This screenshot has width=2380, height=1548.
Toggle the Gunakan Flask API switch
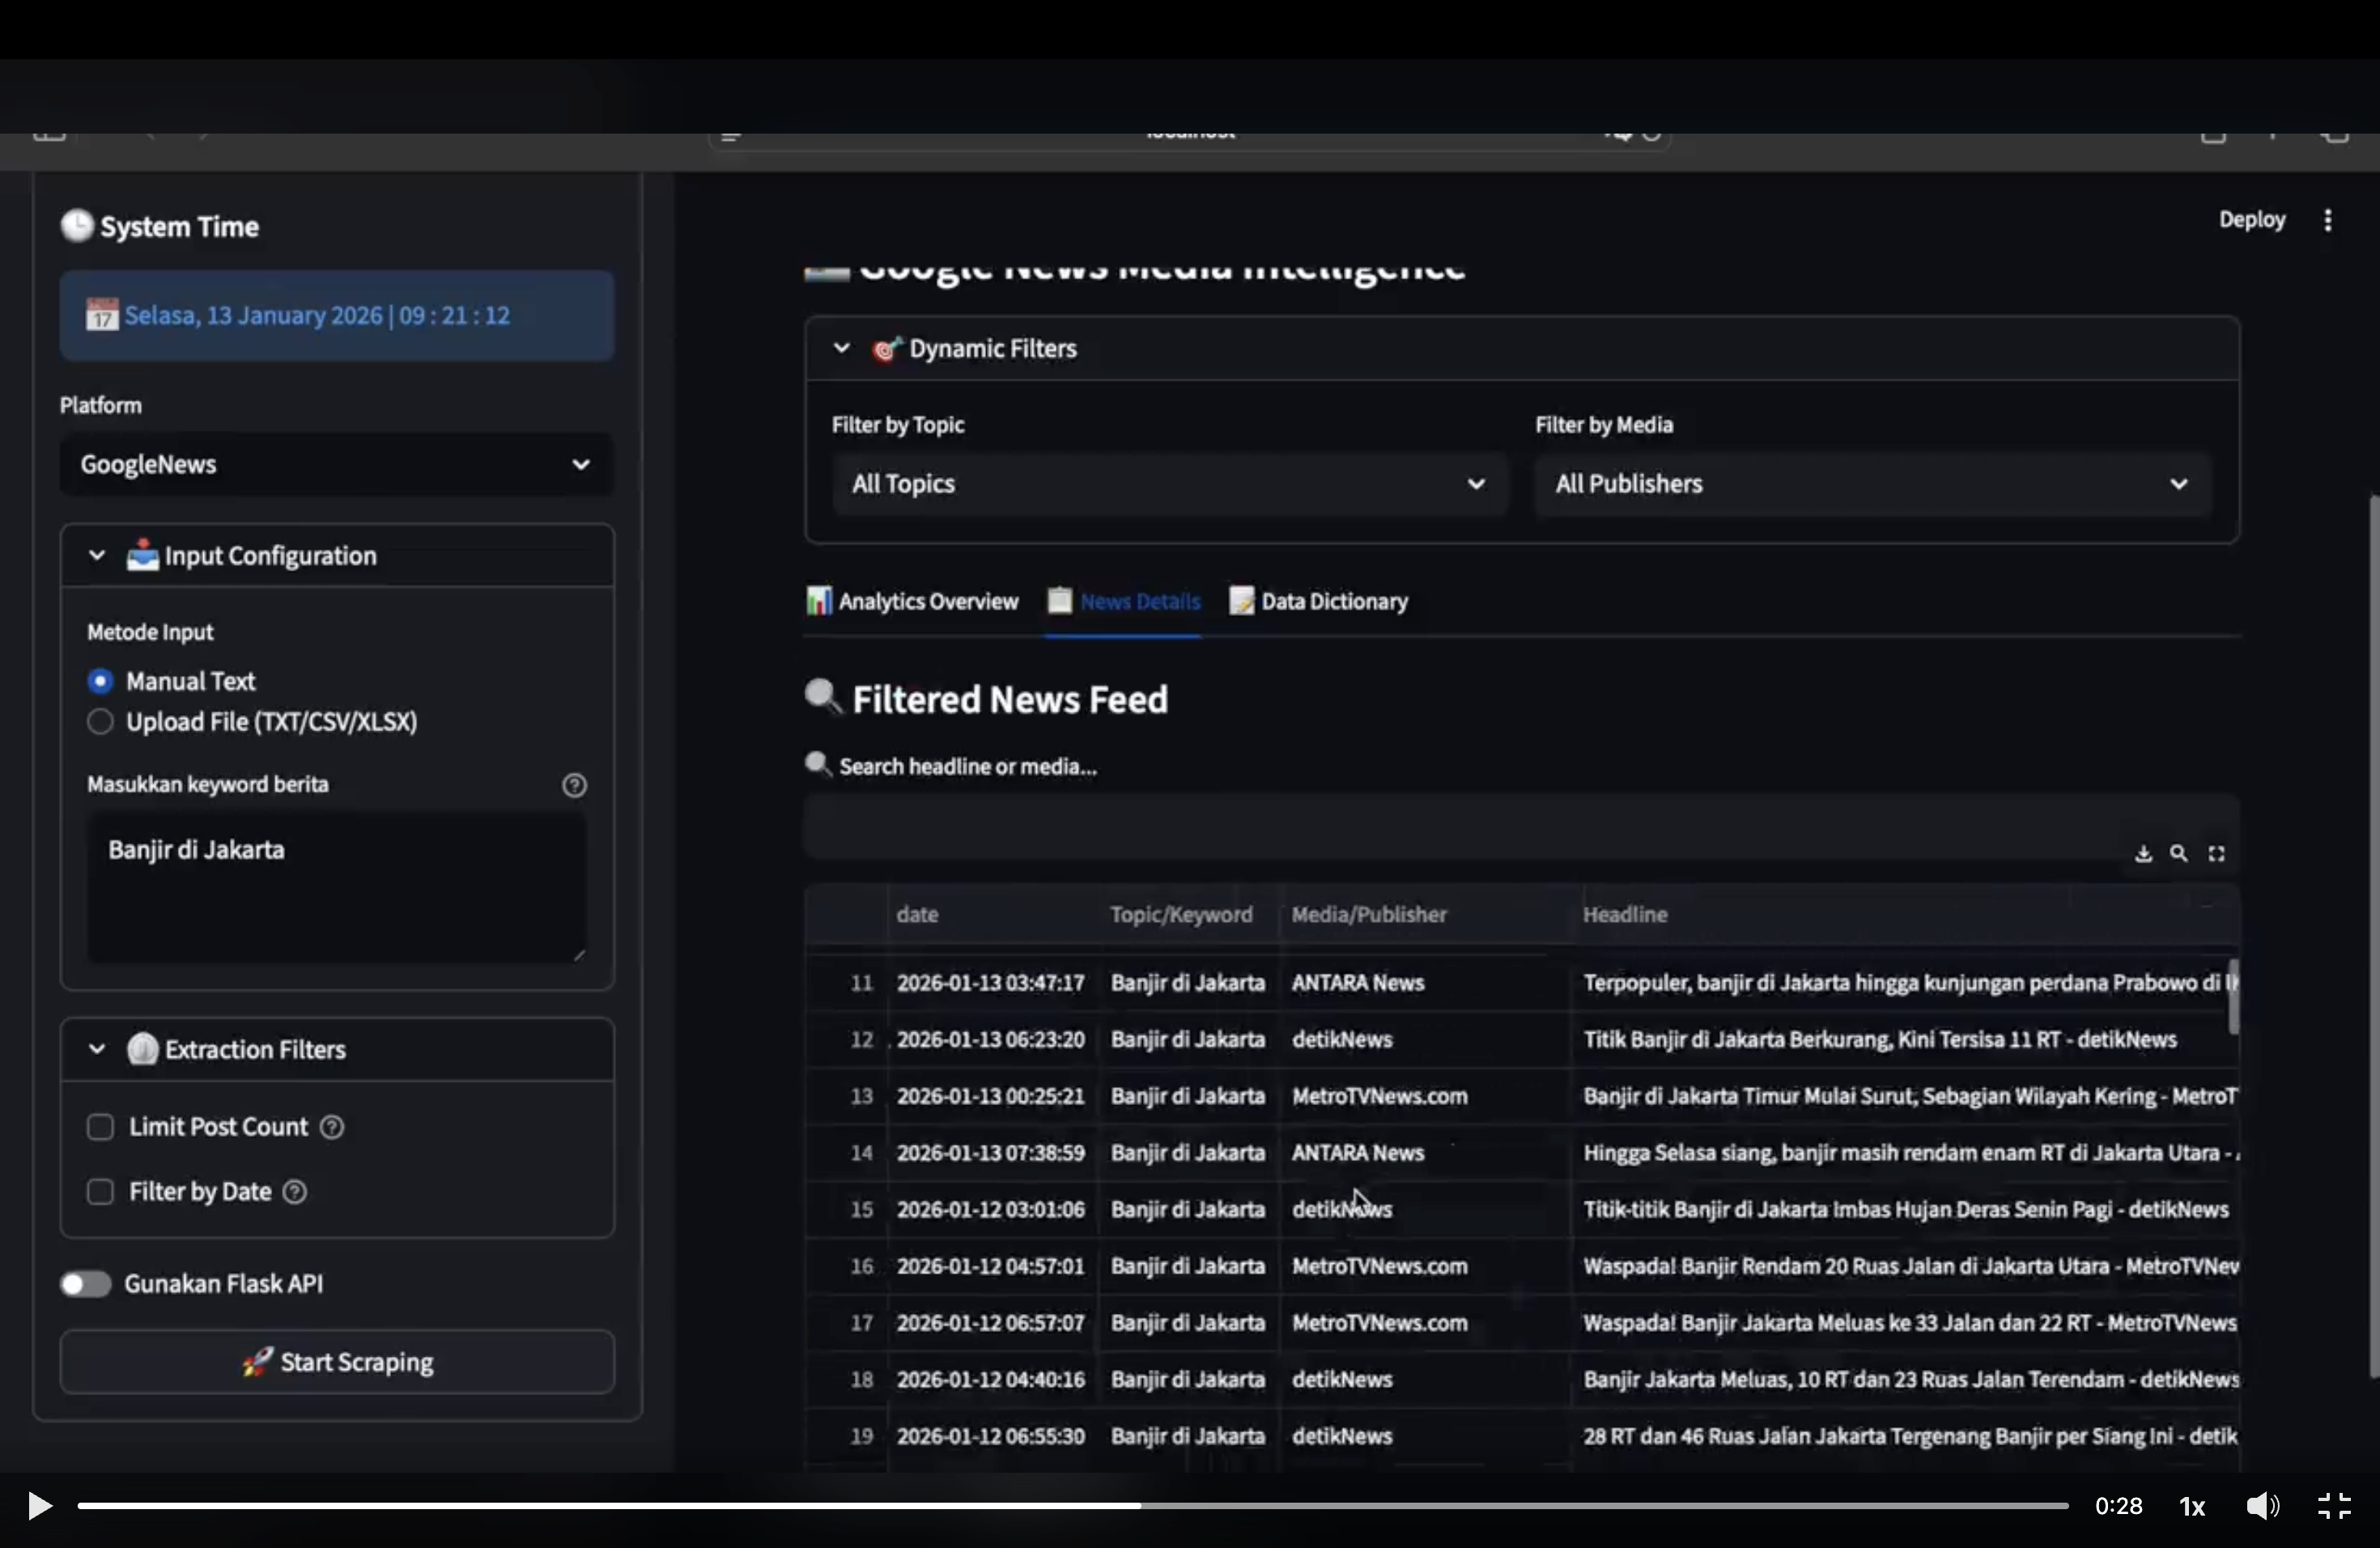[x=86, y=1284]
